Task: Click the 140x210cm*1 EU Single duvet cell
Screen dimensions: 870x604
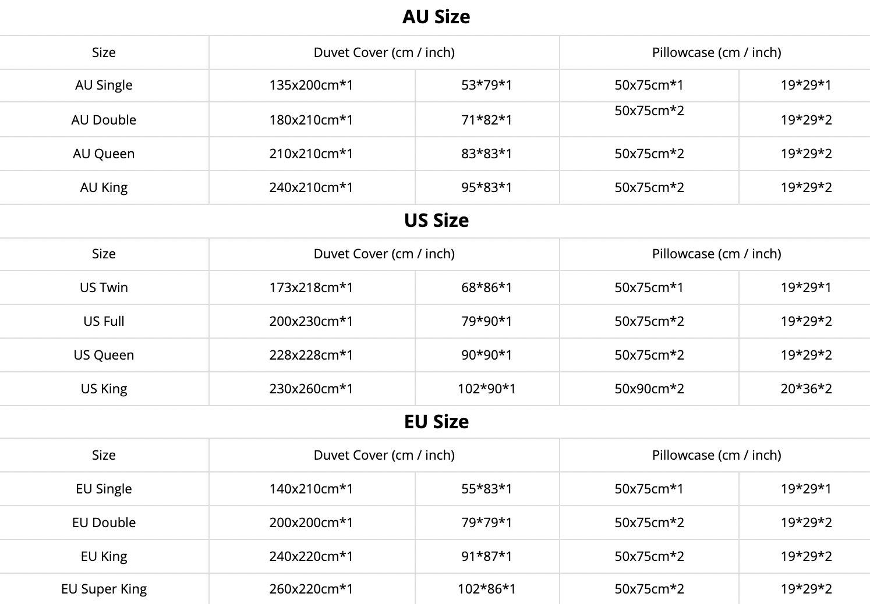Action: click(311, 489)
